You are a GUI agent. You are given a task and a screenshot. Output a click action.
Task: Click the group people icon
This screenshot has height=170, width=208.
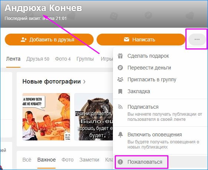(120, 79)
